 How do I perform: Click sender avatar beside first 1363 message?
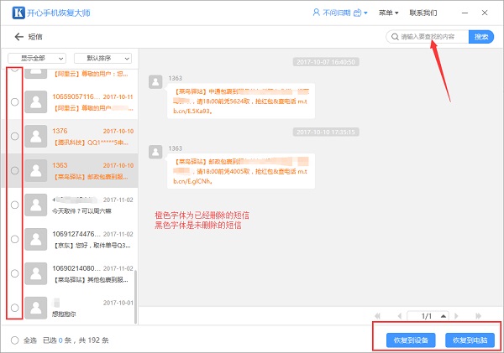click(155, 81)
